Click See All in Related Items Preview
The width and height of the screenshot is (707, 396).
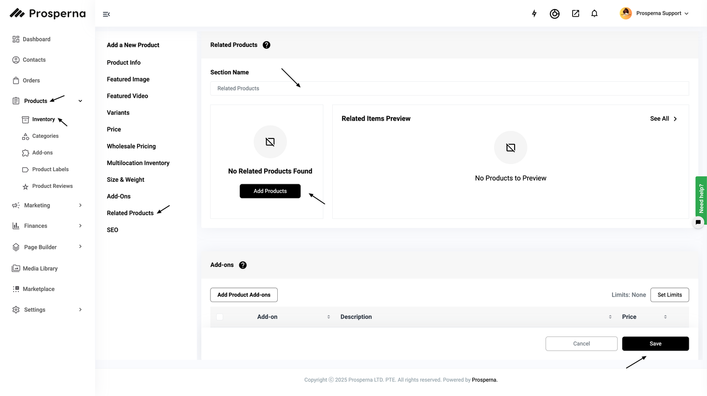coord(663,119)
